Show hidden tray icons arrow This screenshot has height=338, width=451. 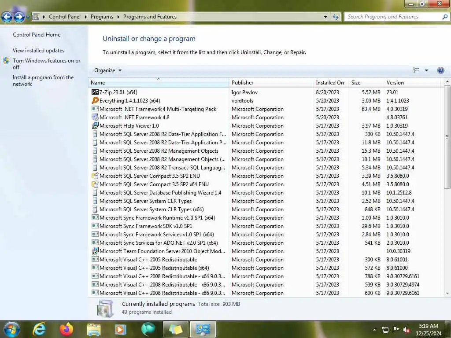point(374,330)
